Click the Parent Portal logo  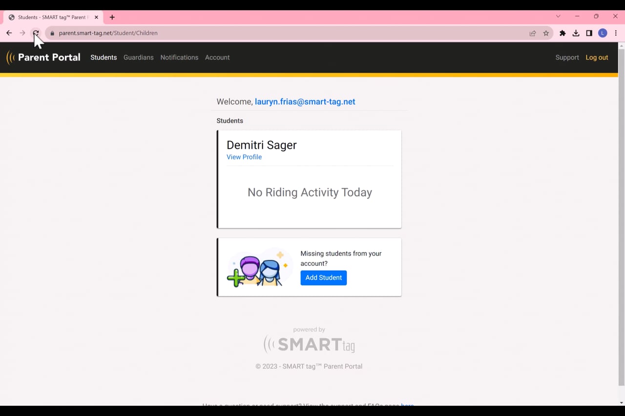pos(43,58)
